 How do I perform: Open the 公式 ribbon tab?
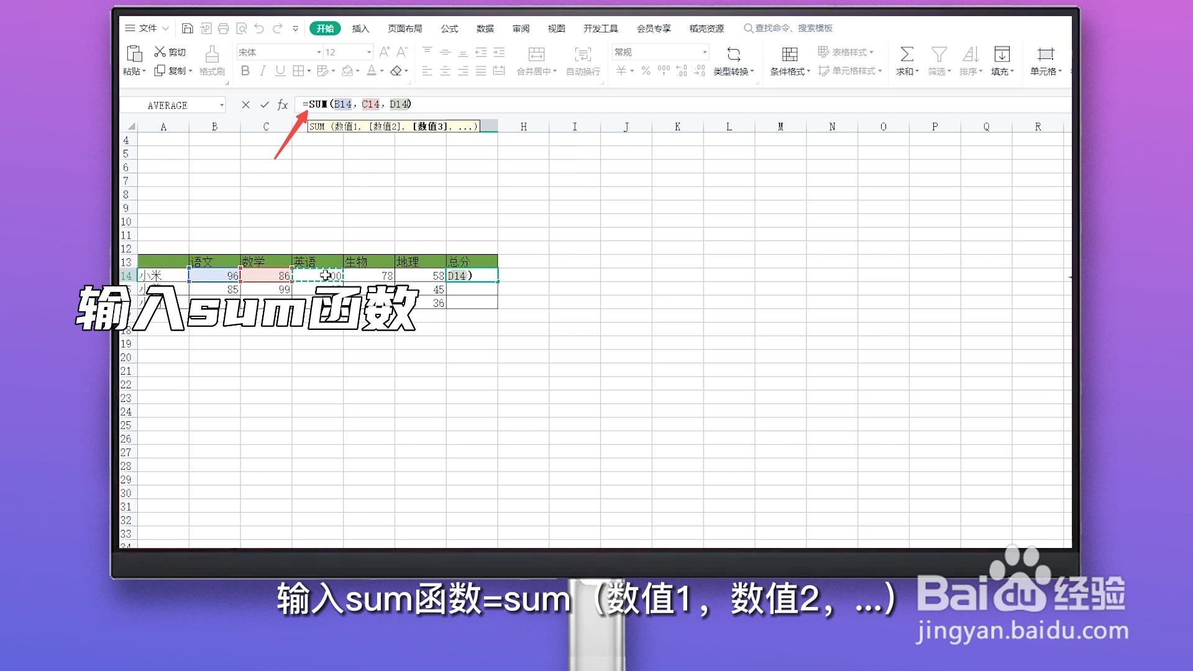(x=449, y=28)
